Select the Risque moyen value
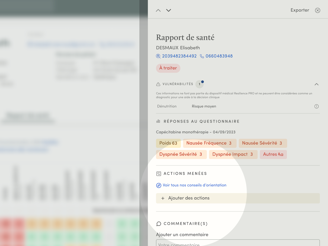Viewport: 328px width, 246px height. point(204,106)
